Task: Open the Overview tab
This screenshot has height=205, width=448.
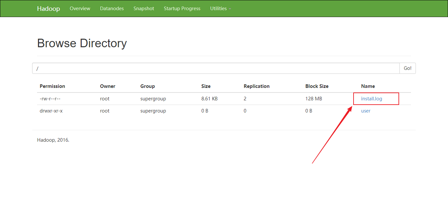Action: (x=80, y=9)
